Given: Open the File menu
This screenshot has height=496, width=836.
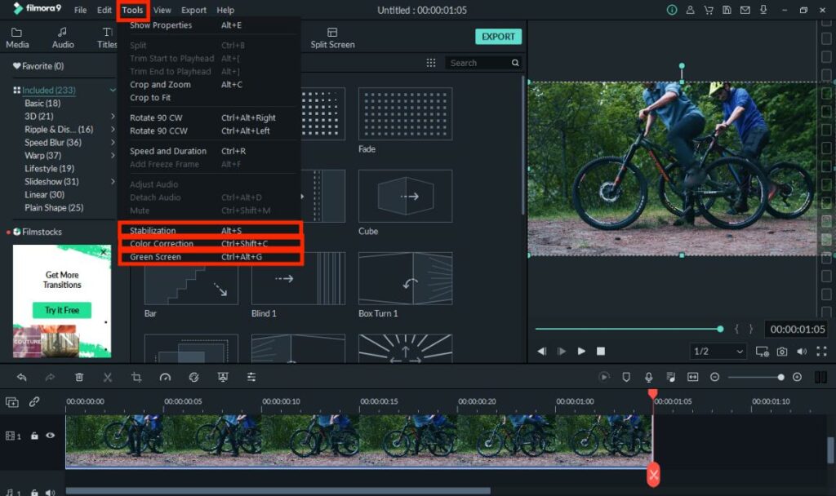Looking at the screenshot, I should click(81, 10).
